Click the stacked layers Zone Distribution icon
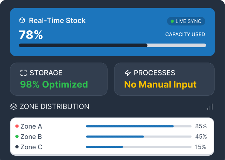225x160 pixels. [x=14, y=106]
